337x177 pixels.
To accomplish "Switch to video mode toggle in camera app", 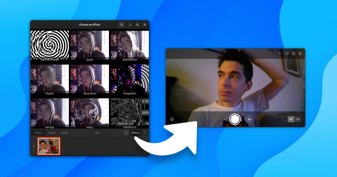I will tap(298, 119).
